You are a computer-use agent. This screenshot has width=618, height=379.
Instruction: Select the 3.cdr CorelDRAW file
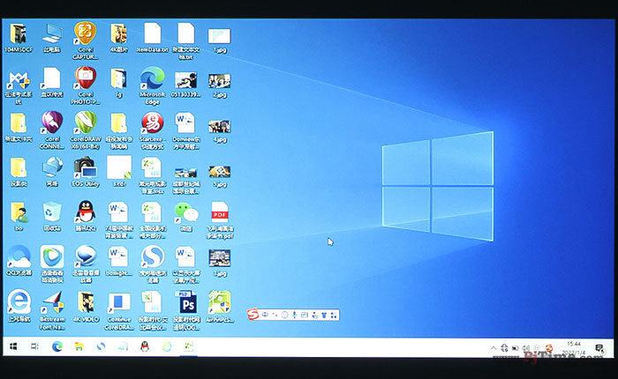pyautogui.click(x=118, y=168)
